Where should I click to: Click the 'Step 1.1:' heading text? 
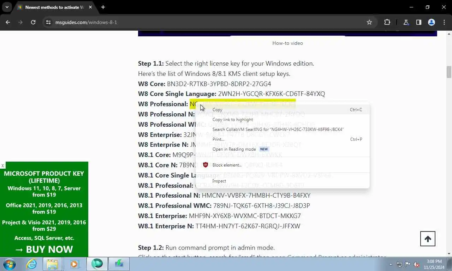[x=151, y=64]
